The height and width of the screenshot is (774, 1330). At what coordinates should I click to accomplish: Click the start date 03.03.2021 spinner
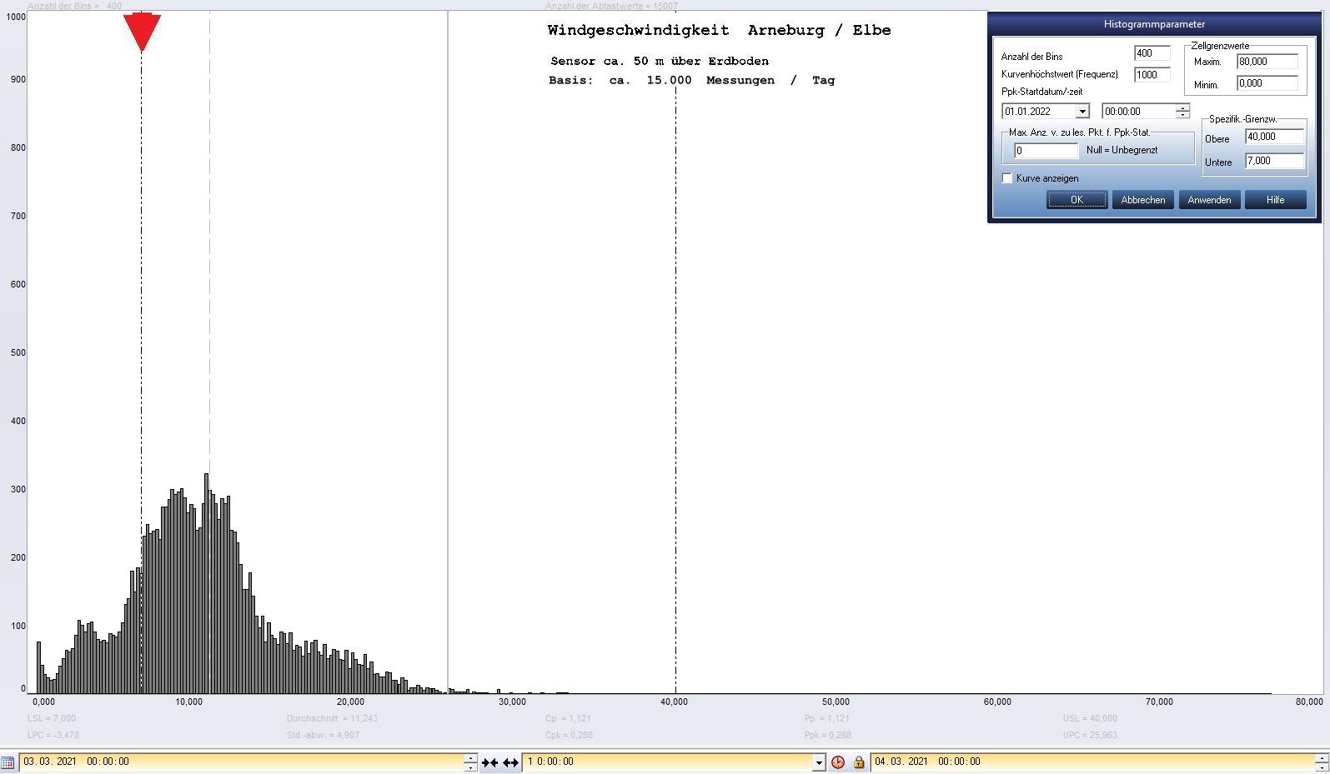(470, 762)
